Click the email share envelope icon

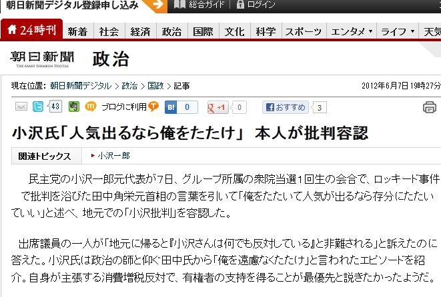tap(21, 107)
